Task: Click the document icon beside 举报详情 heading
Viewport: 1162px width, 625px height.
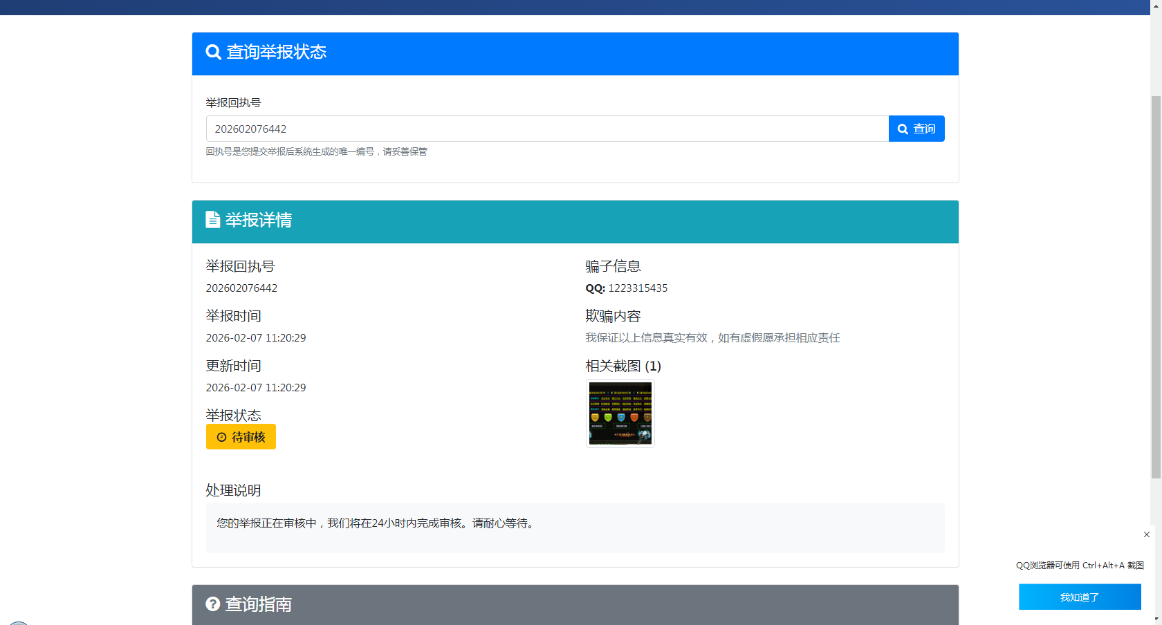Action: point(213,220)
